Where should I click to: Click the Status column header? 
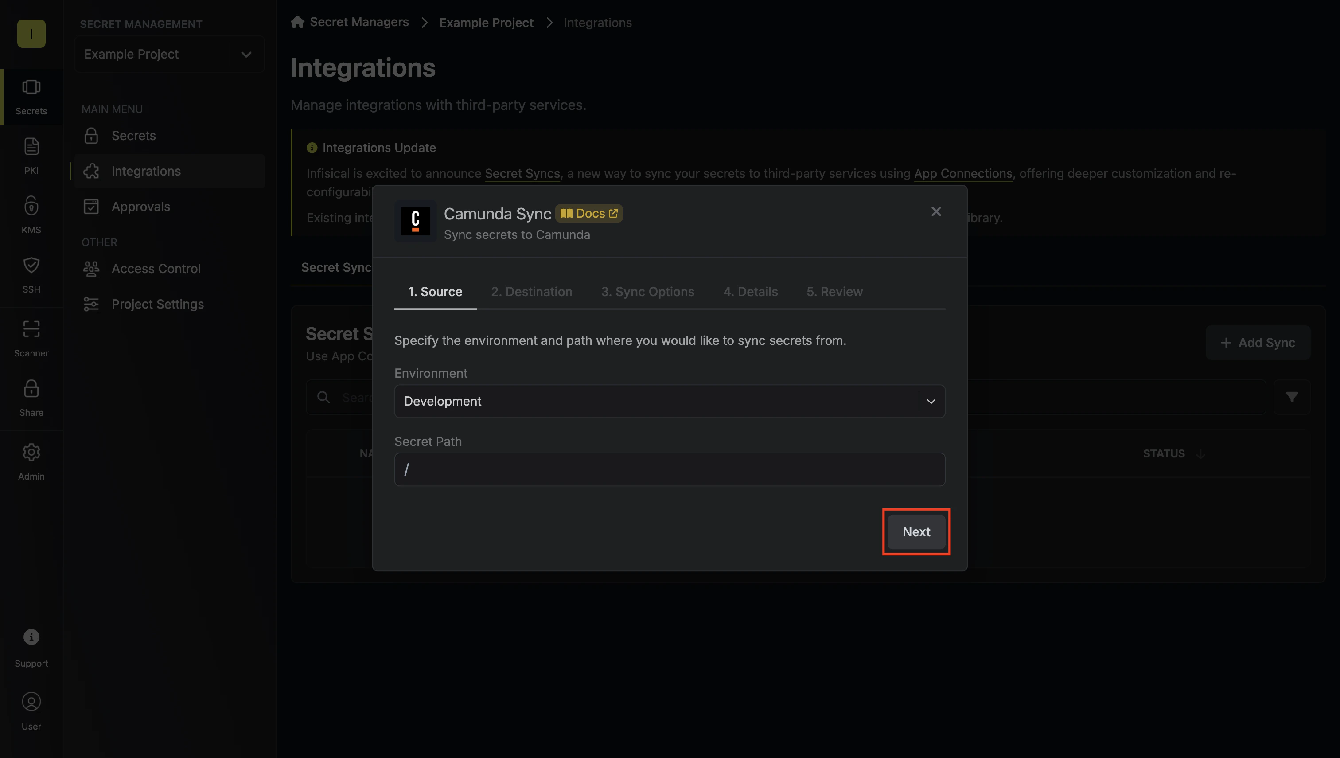point(1164,453)
